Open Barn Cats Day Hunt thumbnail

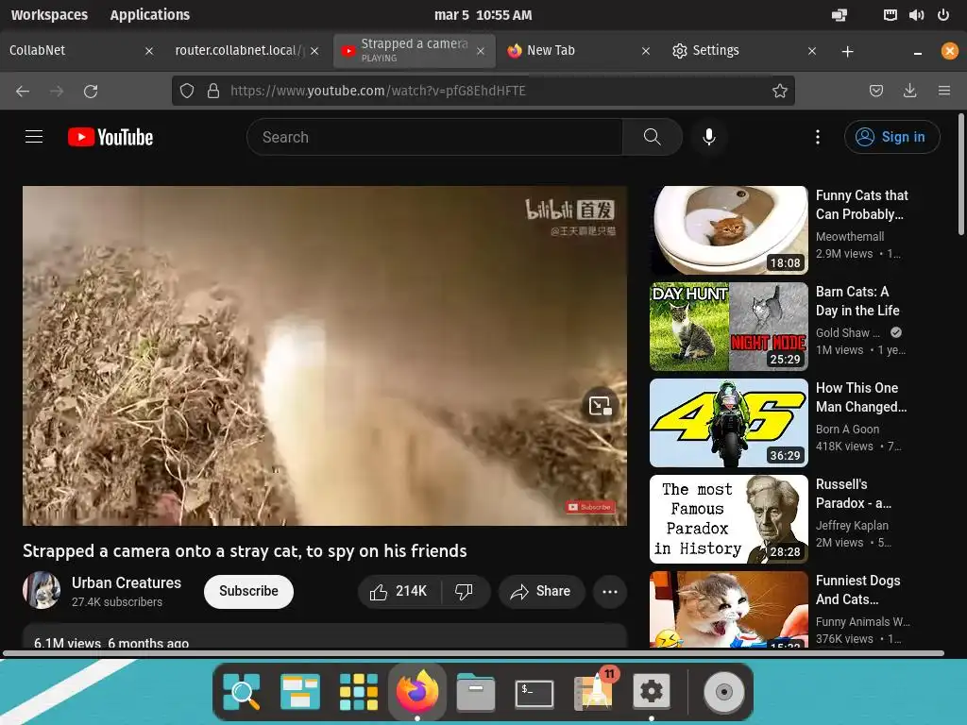point(729,327)
